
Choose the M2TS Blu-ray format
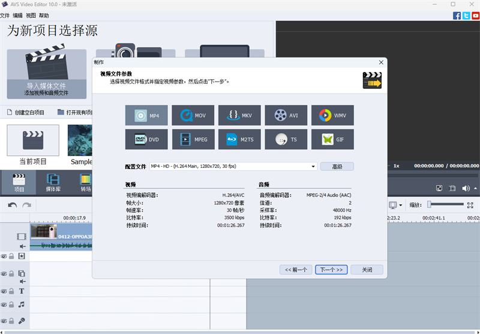[x=239, y=139]
